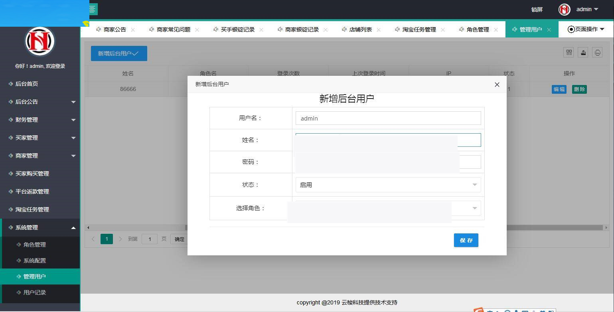Click the 保存 button in the dialog
The height and width of the screenshot is (312, 614).
[466, 240]
